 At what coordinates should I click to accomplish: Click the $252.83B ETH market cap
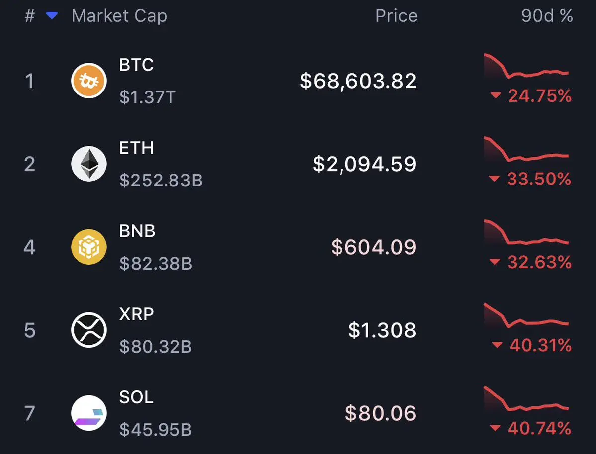(x=161, y=180)
